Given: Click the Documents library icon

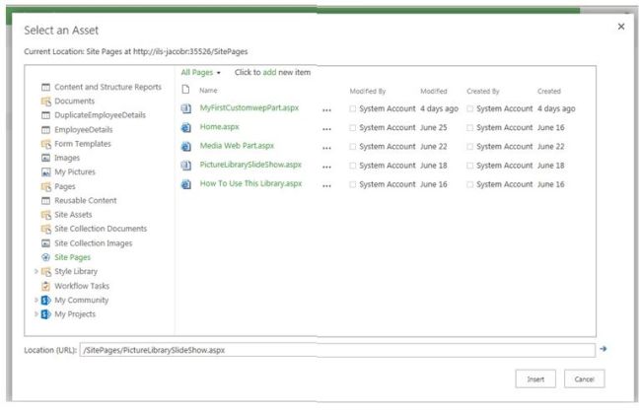Looking at the screenshot, I should [45, 102].
